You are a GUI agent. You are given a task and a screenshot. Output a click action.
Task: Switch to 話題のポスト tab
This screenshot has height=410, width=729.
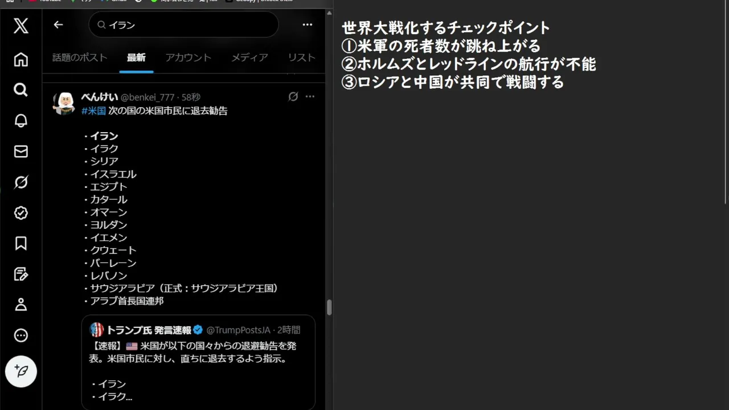[x=80, y=58]
